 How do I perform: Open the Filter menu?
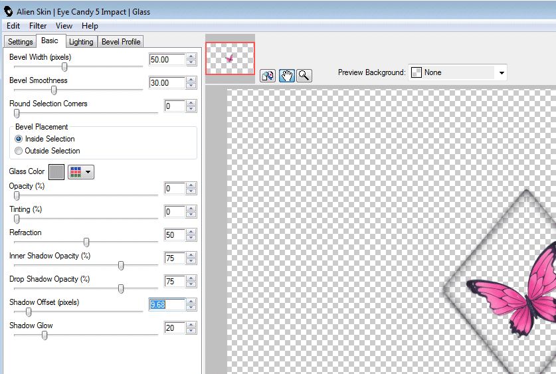(x=38, y=26)
